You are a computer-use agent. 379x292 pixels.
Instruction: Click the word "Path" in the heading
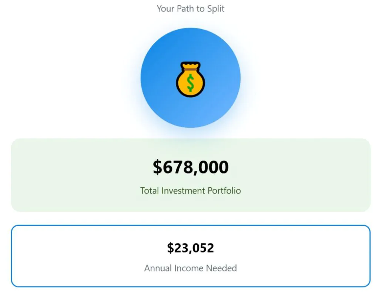[x=185, y=9]
